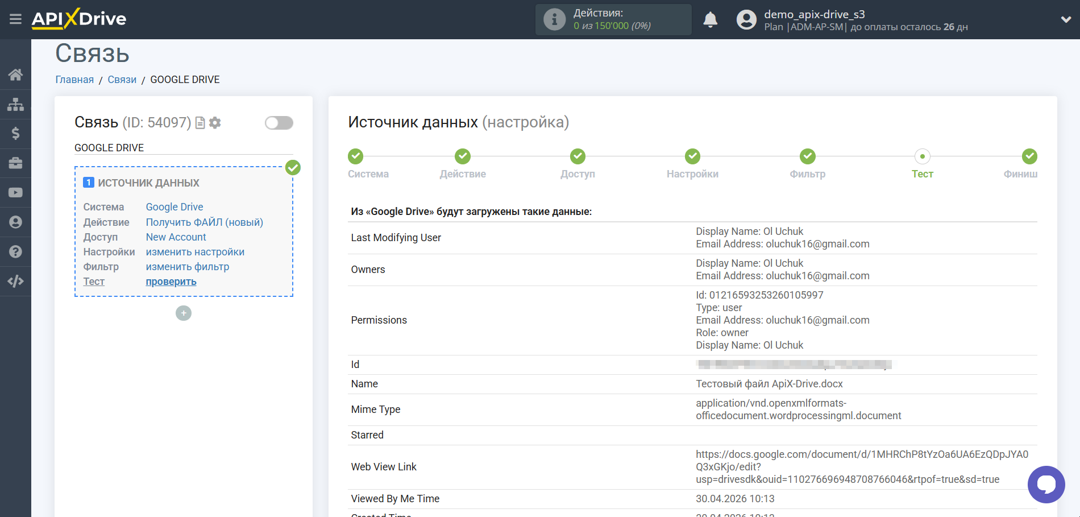Click the user avatar icon

(x=746, y=19)
